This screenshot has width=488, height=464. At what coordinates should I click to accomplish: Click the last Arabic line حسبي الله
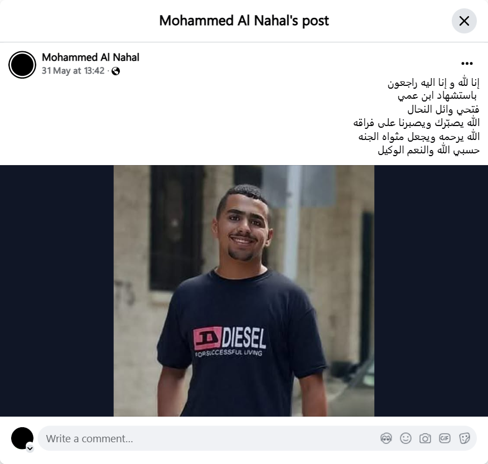428,151
